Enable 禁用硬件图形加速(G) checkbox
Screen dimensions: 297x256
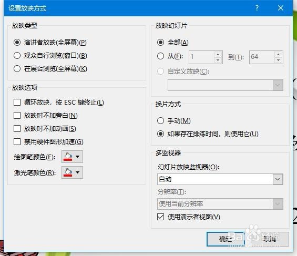tap(17, 141)
